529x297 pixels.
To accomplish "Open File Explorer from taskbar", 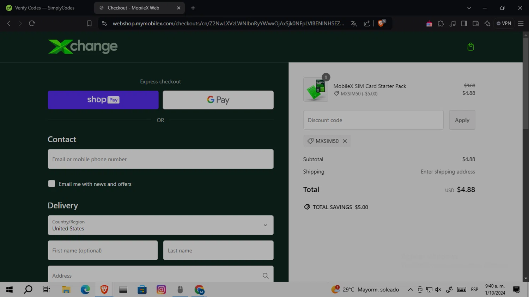I will [66, 290].
